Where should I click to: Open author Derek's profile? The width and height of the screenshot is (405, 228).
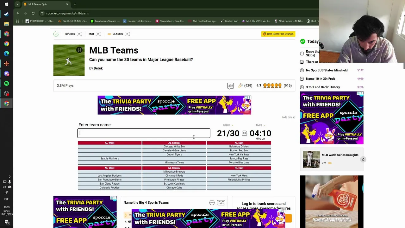click(98, 68)
